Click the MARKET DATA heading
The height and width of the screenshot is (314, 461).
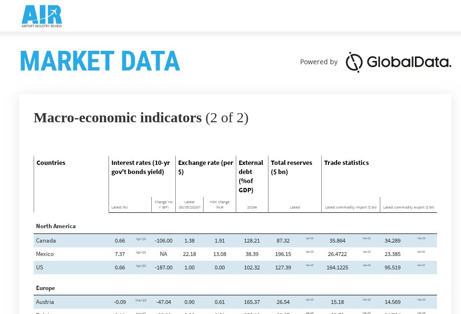tap(100, 61)
